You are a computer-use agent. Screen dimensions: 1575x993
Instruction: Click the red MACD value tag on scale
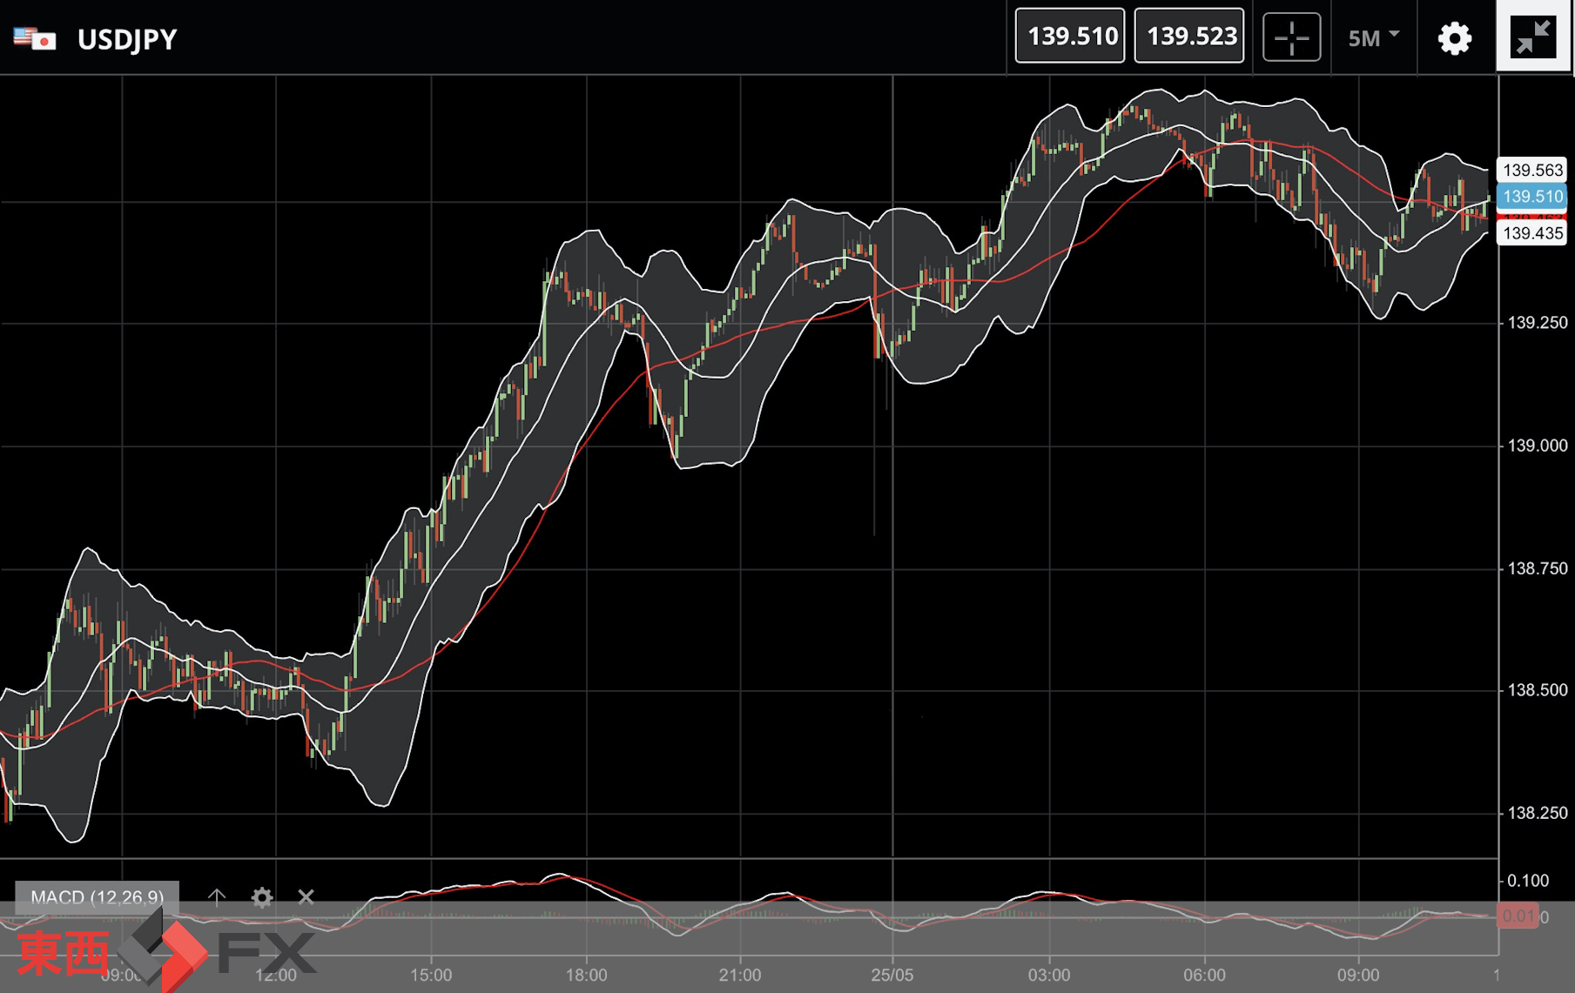pos(1518,916)
